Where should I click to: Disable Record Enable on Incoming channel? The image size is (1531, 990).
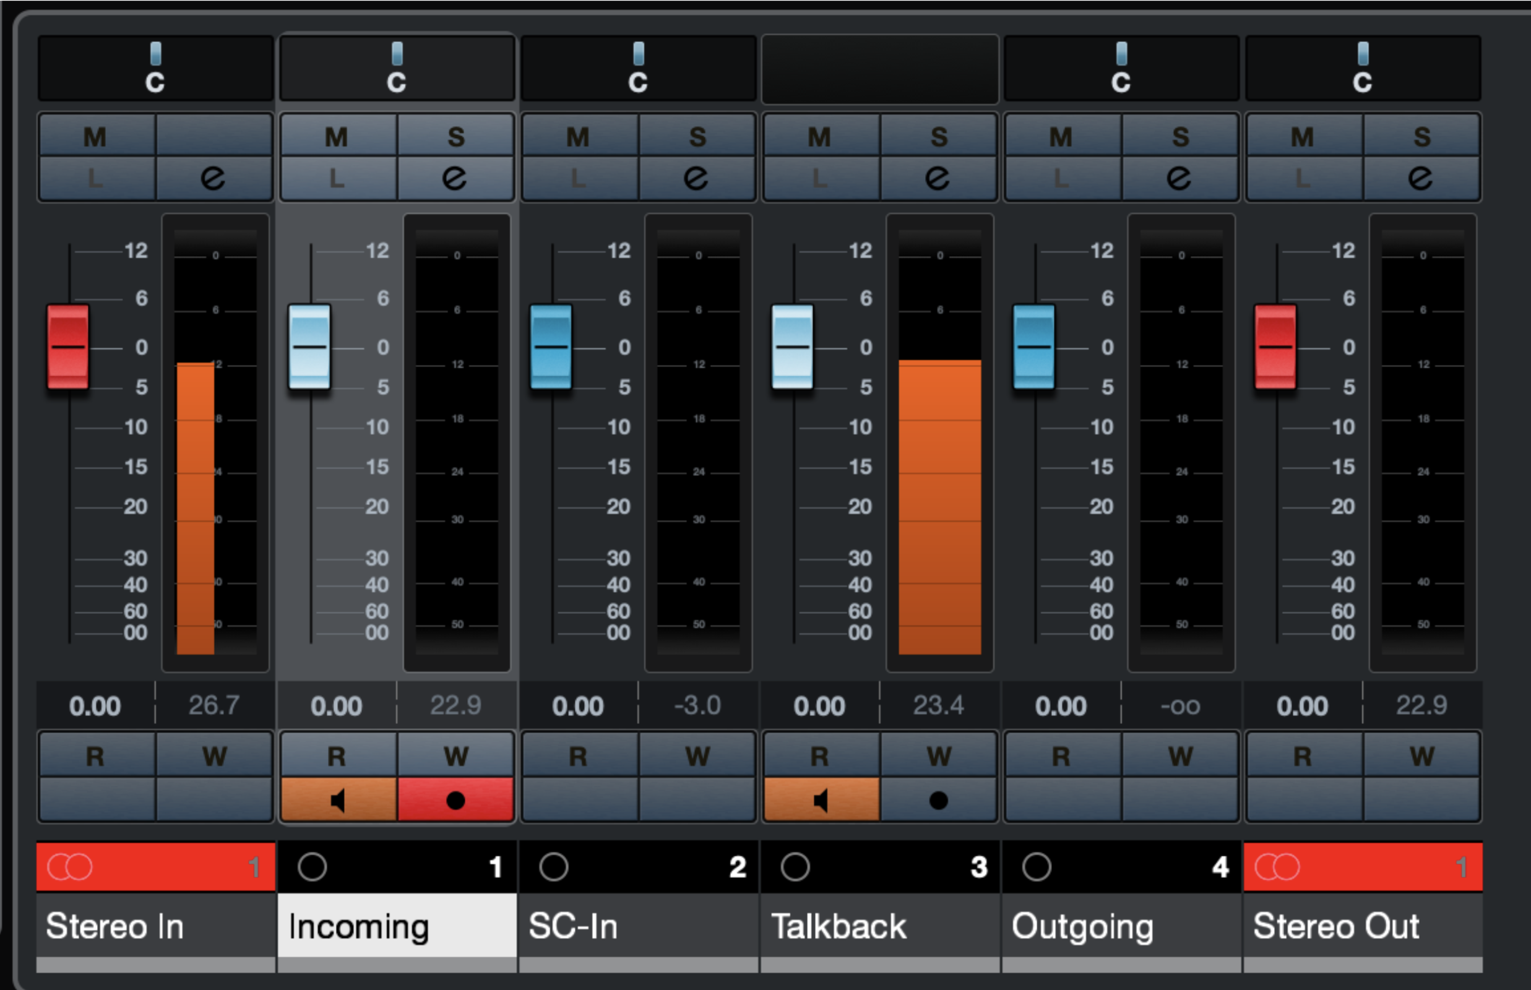[455, 801]
